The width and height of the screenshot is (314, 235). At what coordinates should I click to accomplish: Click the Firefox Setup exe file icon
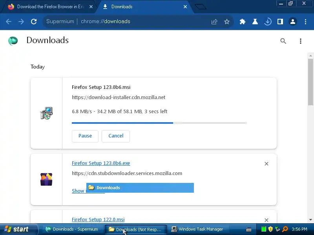point(46,179)
